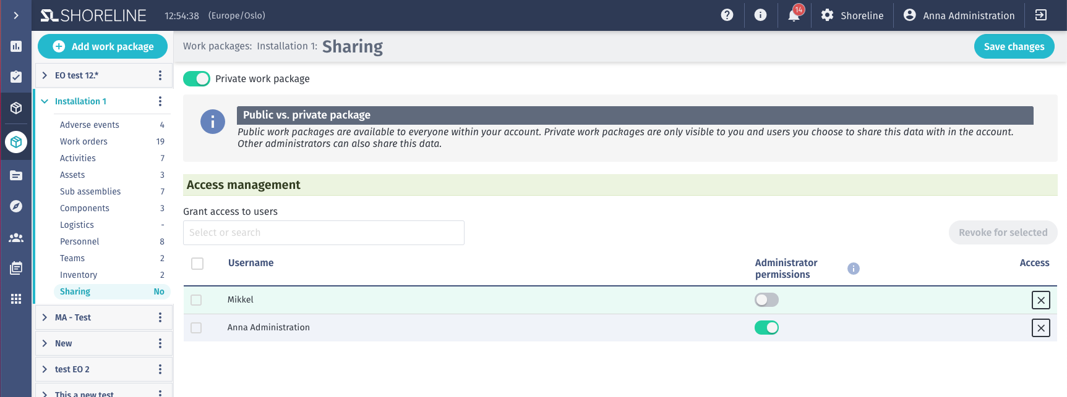This screenshot has width=1067, height=397.
Task: Open the people group sidebar icon
Action: click(16, 237)
